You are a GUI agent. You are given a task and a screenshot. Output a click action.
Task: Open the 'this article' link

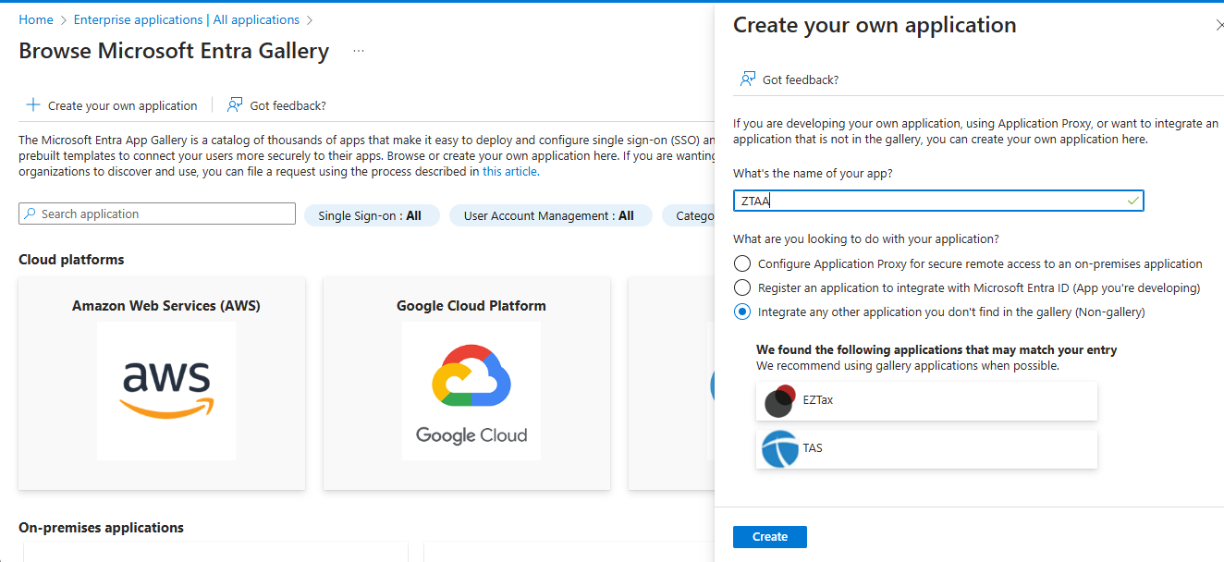[x=510, y=171]
